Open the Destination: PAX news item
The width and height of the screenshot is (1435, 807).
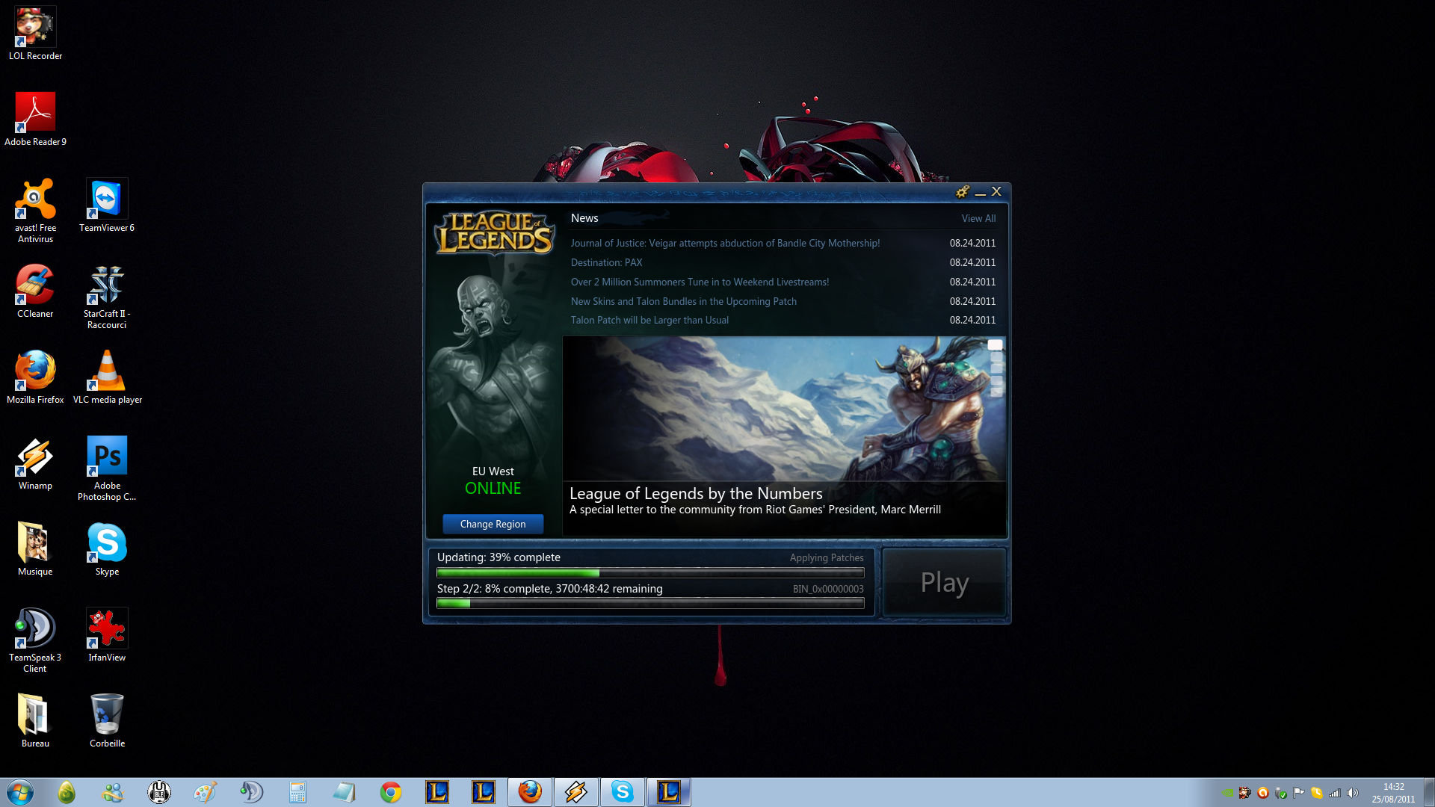click(x=606, y=263)
